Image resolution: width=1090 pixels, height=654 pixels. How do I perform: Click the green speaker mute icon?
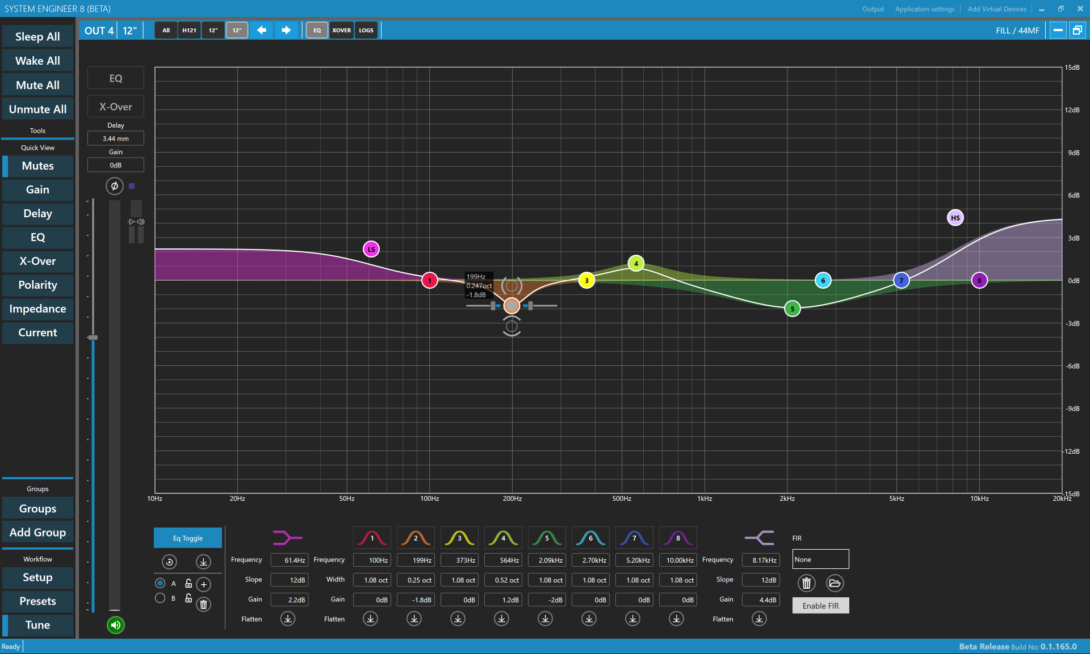(x=116, y=625)
